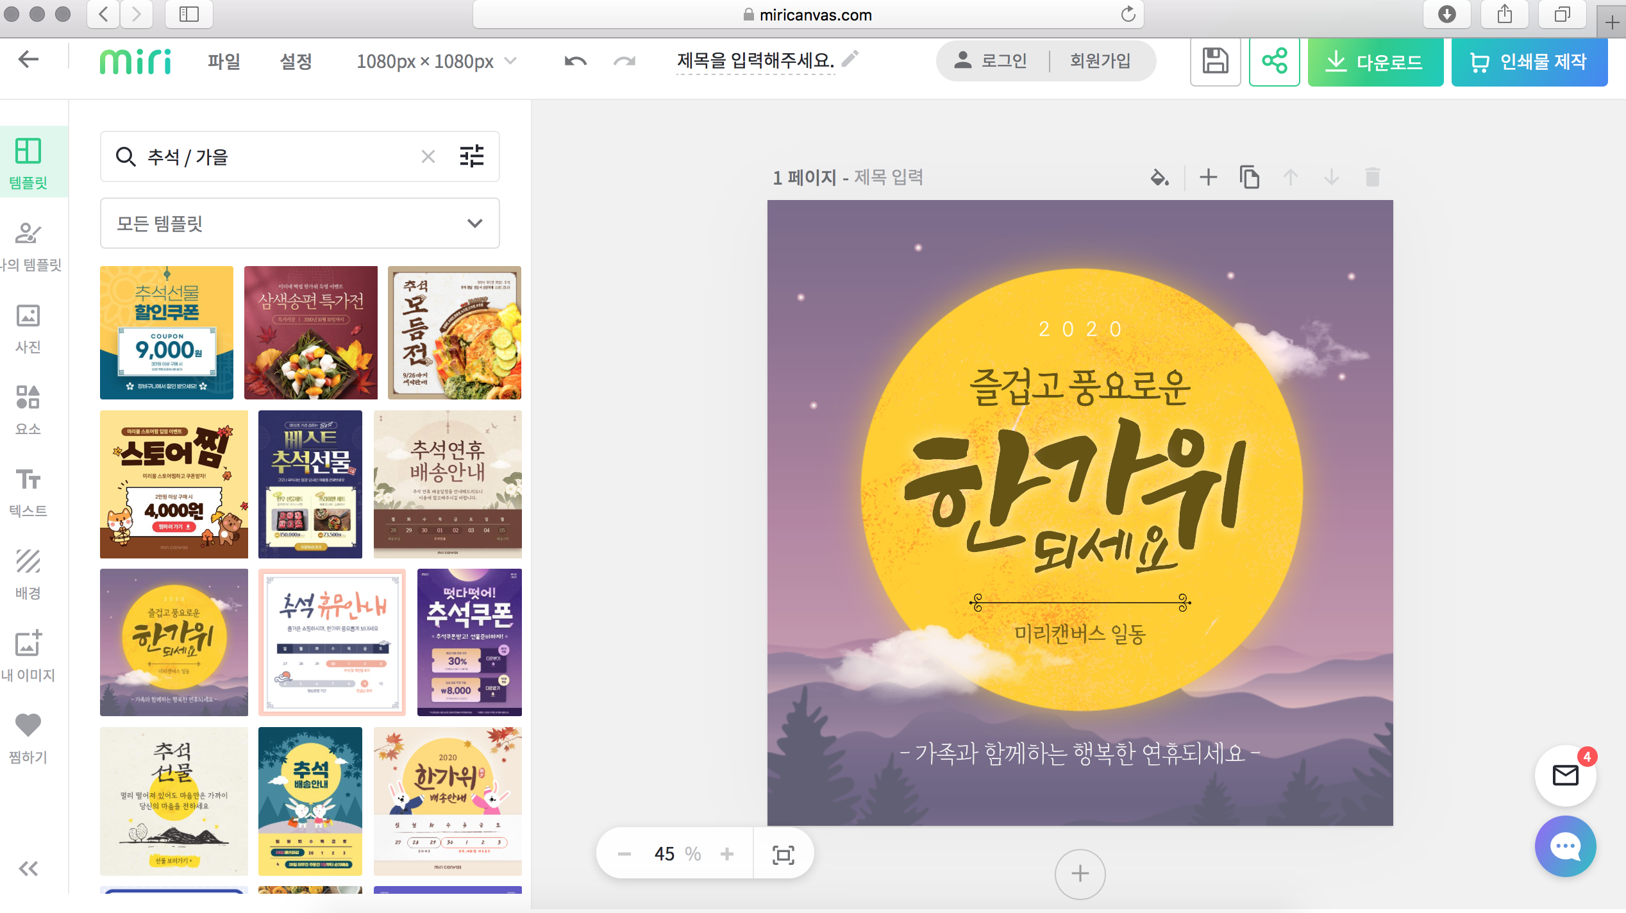Edit title with pencil icon
The width and height of the screenshot is (1626, 913).
(850, 59)
